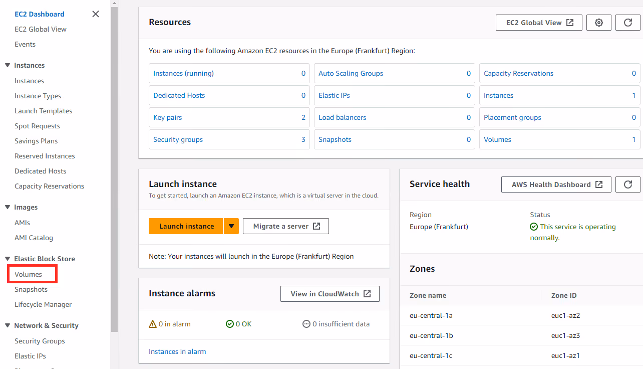Click Security groups resource link

(x=178, y=139)
